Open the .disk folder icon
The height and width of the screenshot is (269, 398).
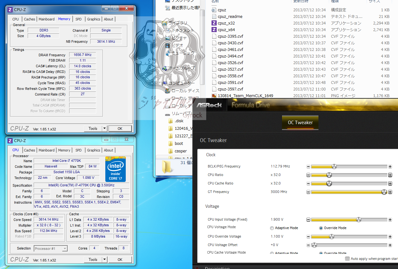coord(171,121)
